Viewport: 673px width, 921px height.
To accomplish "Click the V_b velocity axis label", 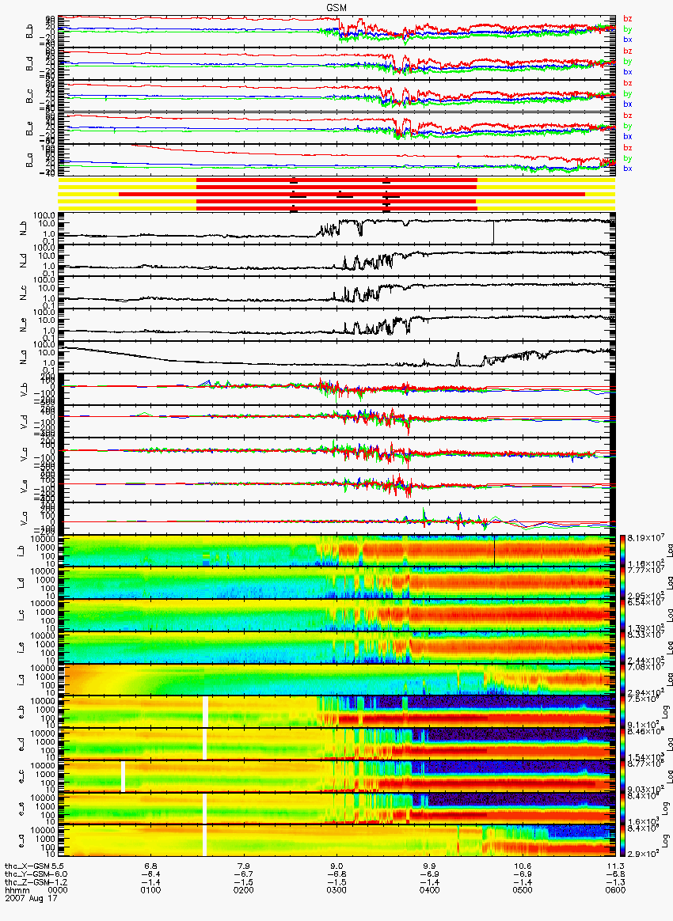I will [25, 388].
